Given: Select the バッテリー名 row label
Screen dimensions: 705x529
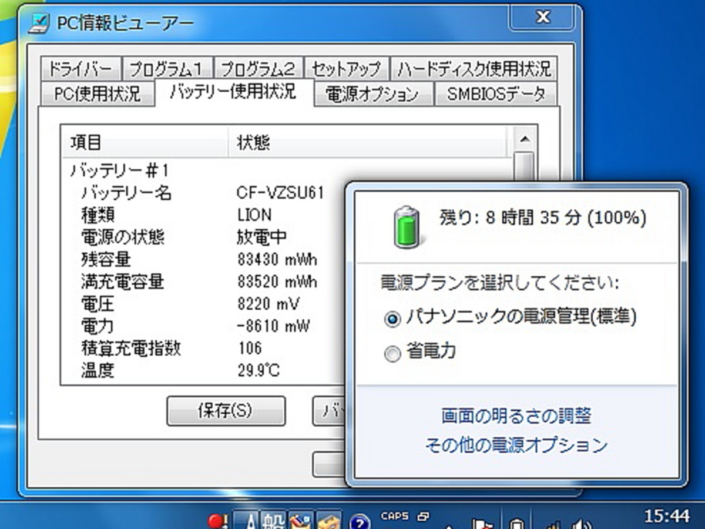Looking at the screenshot, I should tap(126, 193).
